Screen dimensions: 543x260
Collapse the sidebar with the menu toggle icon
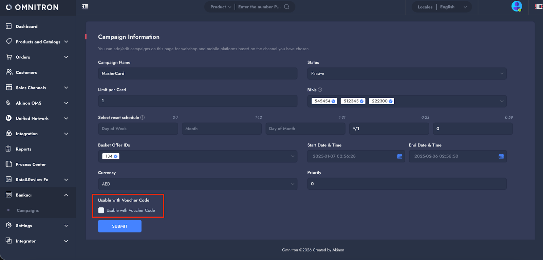[x=85, y=7]
